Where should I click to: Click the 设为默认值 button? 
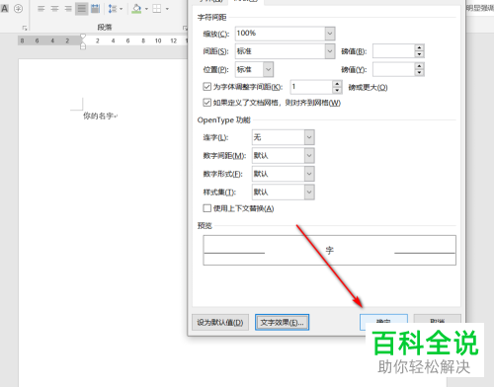point(220,323)
